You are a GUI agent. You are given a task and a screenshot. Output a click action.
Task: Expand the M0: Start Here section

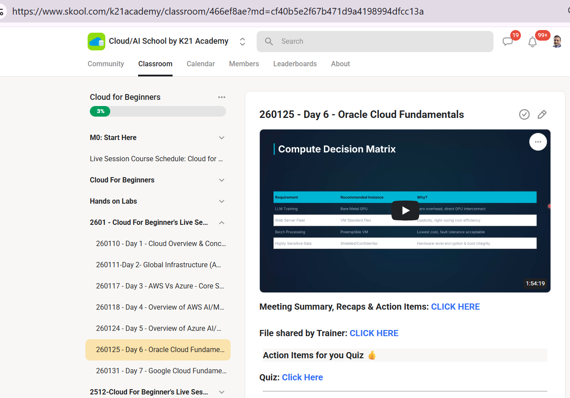coord(158,138)
